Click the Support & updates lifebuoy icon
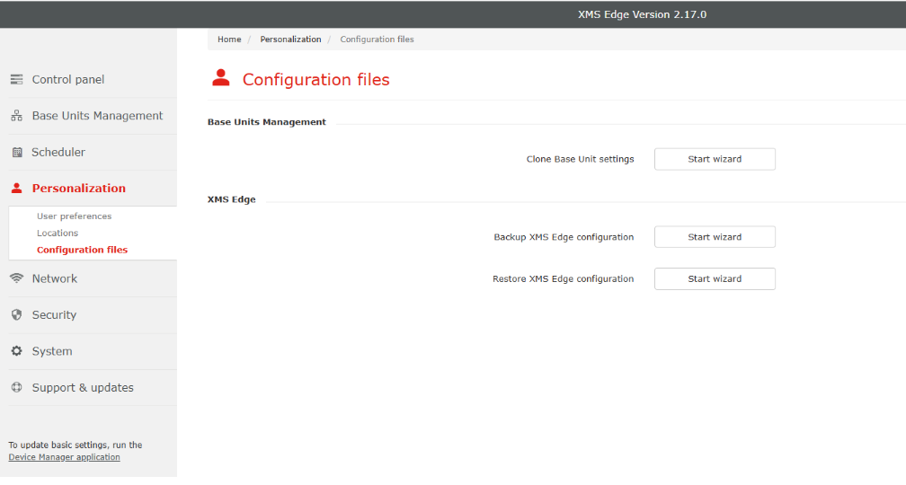 (17, 387)
